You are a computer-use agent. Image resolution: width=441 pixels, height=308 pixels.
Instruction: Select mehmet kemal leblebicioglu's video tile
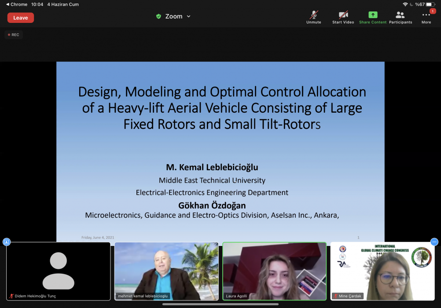pyautogui.click(x=166, y=268)
